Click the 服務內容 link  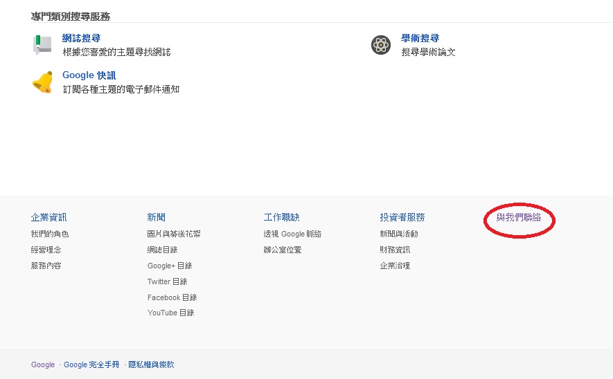point(46,266)
